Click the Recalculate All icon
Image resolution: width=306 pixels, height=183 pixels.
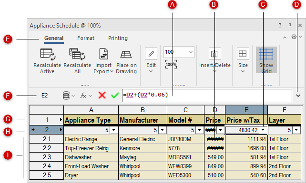(77, 54)
